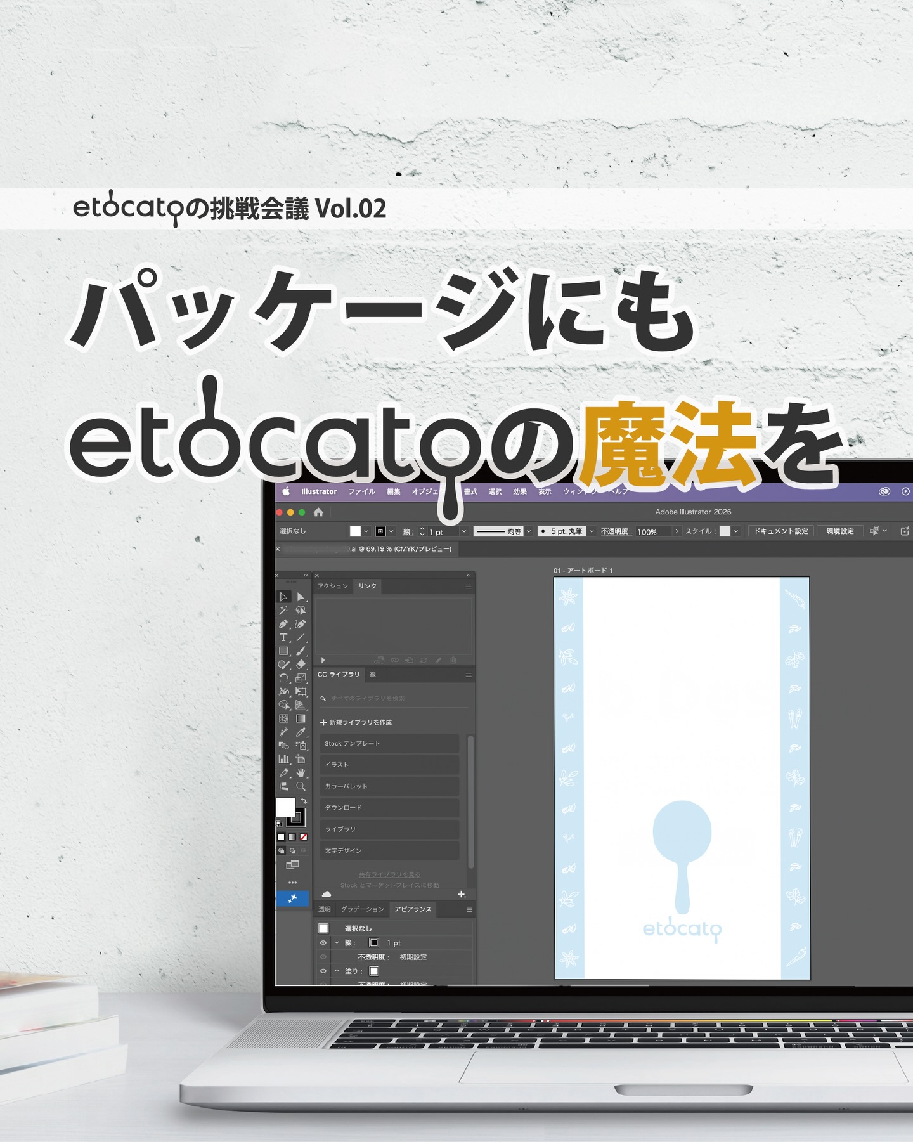Screen dimensions: 913x1142
Task: Collapse the 線 stroke attribute chevron
Action: (337, 943)
